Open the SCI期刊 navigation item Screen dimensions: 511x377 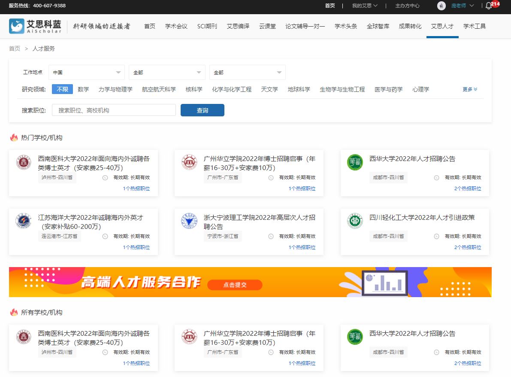pos(207,26)
